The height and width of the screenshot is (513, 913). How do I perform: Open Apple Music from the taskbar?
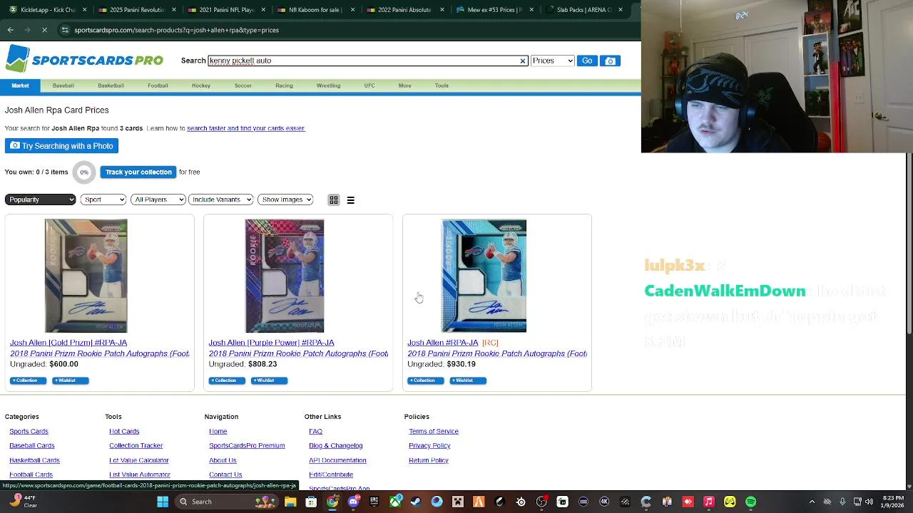coord(708,502)
